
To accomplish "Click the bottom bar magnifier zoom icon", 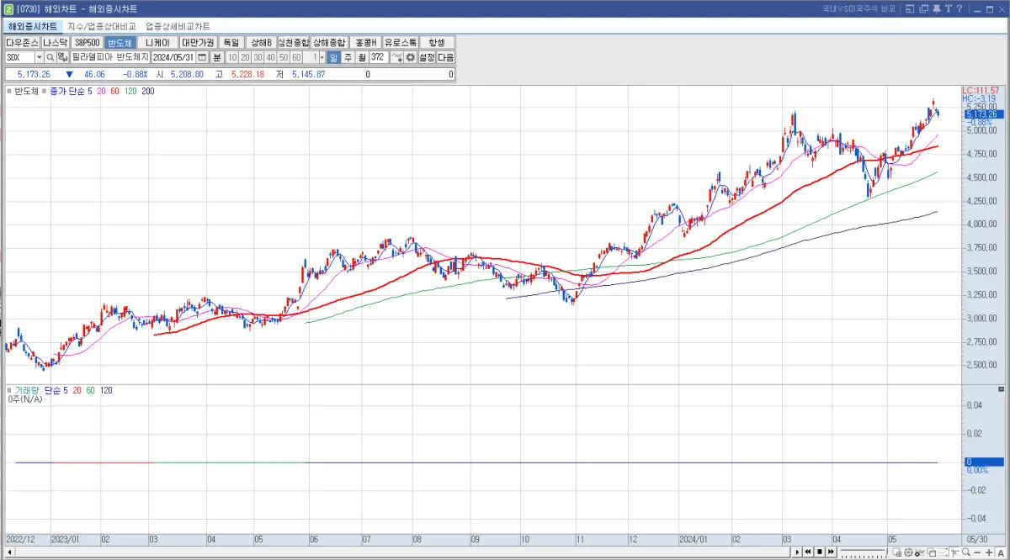I will pyautogui.click(x=966, y=552).
